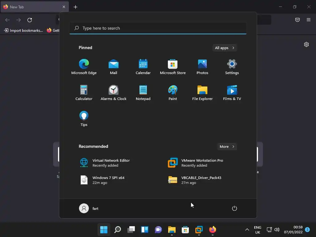Open Task View on the taskbar
This screenshot has height=237, width=316.
(131, 230)
